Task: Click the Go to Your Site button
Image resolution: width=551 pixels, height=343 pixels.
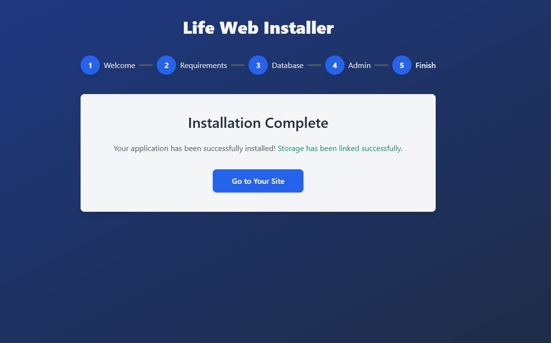Action: click(x=258, y=181)
